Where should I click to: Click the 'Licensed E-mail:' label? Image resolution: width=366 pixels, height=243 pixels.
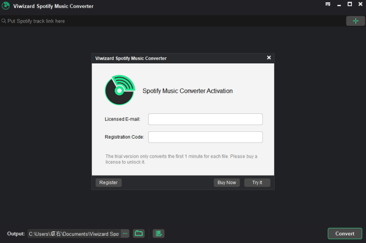point(123,119)
